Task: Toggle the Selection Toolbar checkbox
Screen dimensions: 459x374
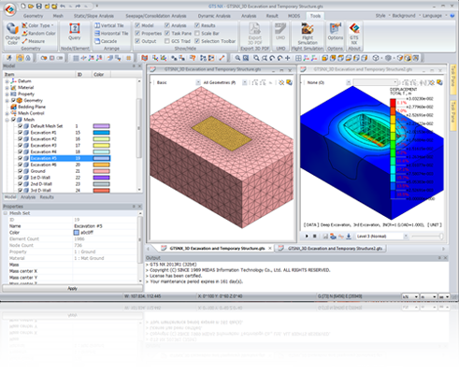Action: pyautogui.click(x=197, y=41)
